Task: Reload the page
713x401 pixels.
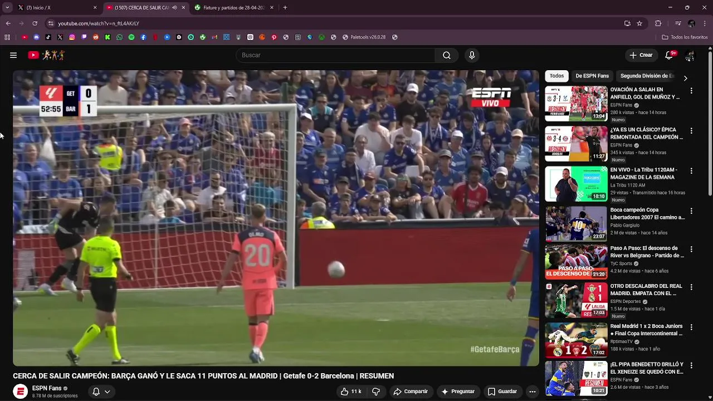Action: click(35, 23)
